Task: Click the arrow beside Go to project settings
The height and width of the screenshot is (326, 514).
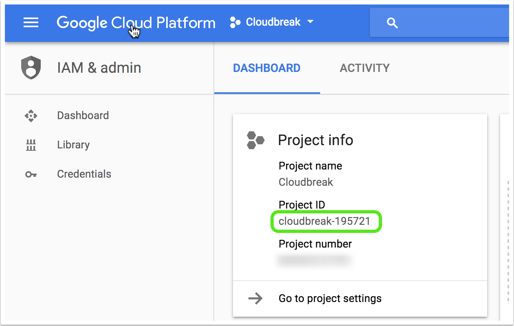Action: coord(256,298)
